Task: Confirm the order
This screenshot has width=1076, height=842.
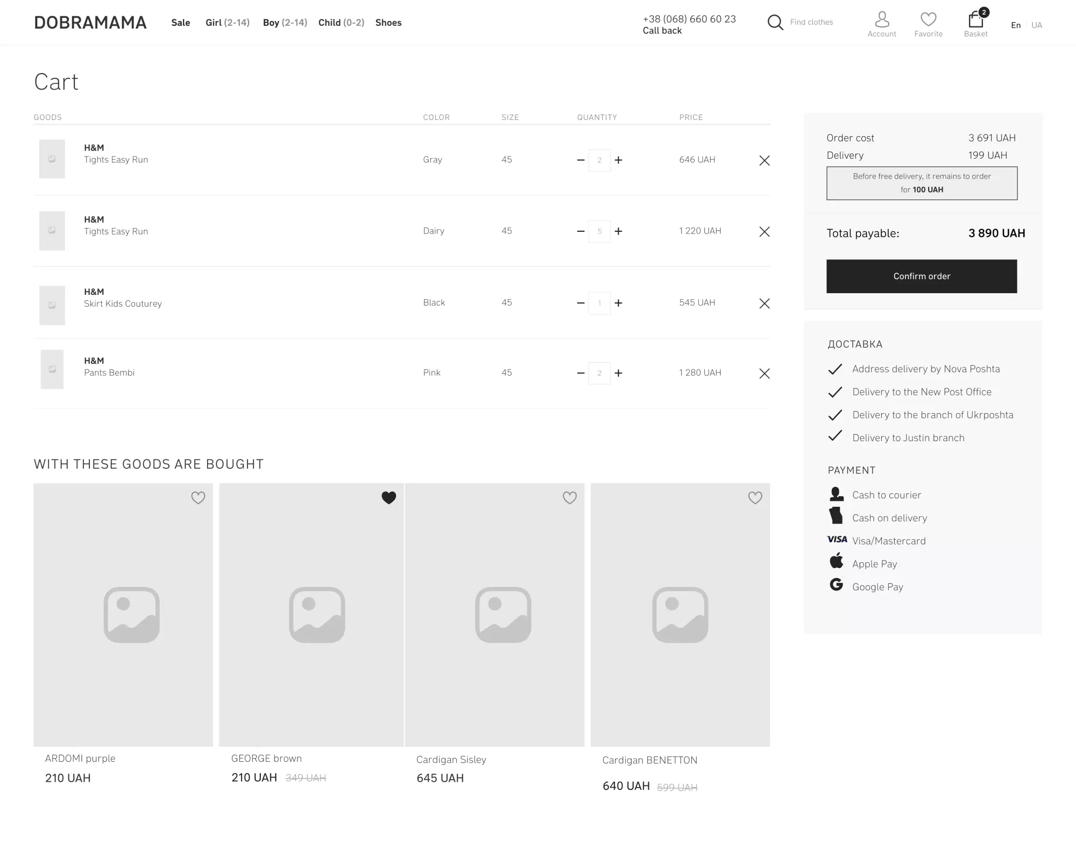Action: pos(921,276)
